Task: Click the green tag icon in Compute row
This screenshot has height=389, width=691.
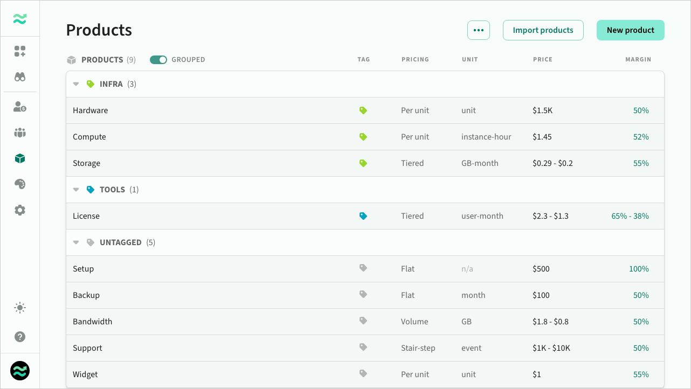Action: (363, 137)
